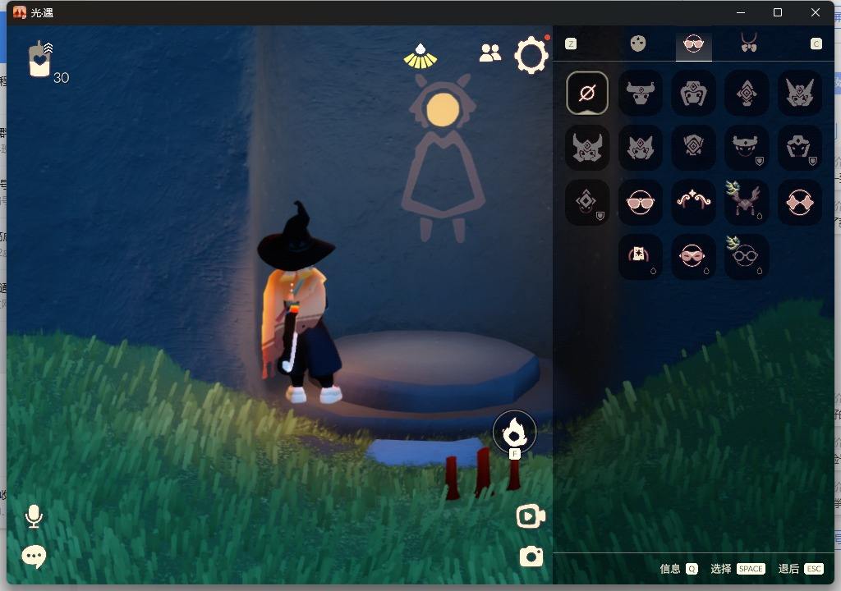Open the candle heart counter showing 30

point(47,61)
